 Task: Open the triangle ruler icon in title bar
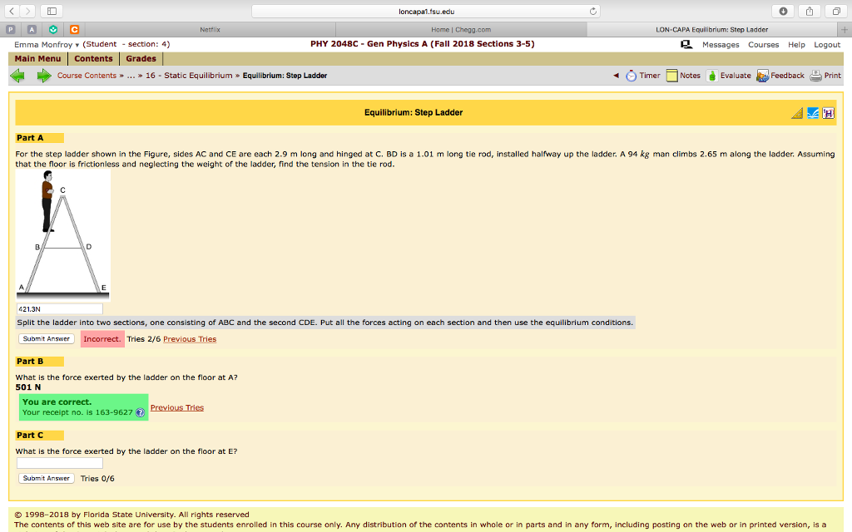pos(797,113)
